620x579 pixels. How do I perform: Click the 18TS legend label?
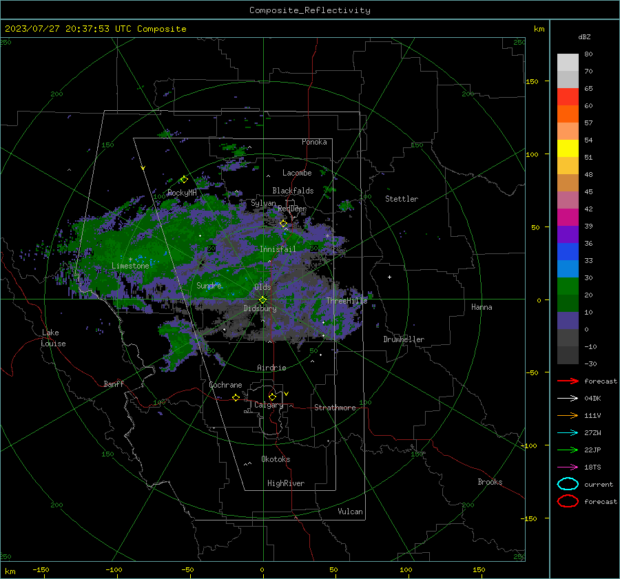coord(592,467)
